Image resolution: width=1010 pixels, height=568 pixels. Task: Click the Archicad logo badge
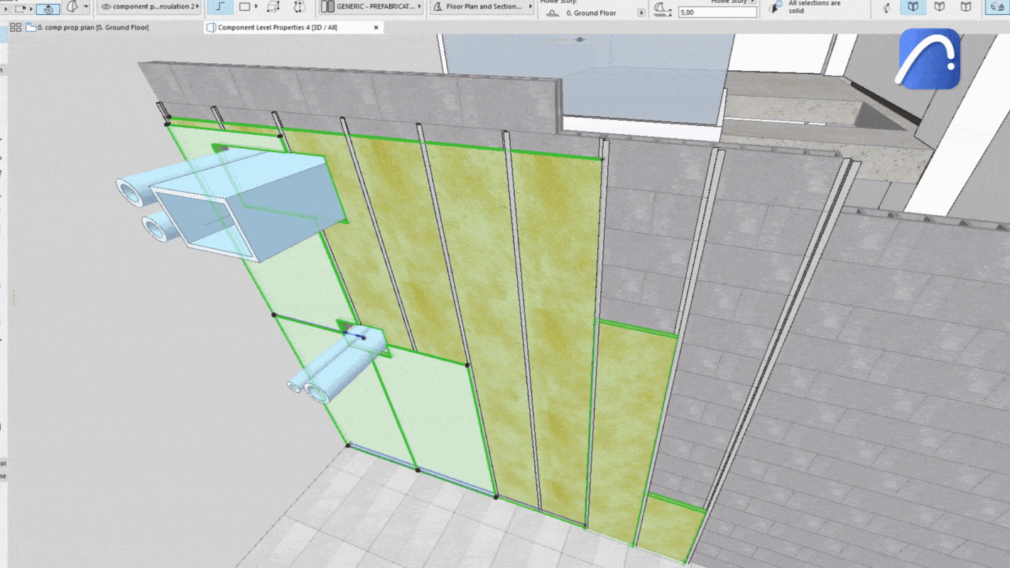(930, 59)
